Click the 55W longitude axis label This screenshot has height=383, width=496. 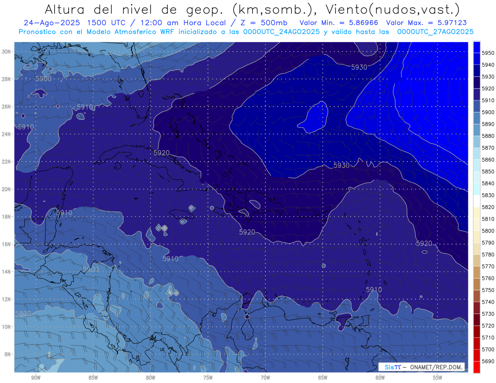tap(438, 378)
